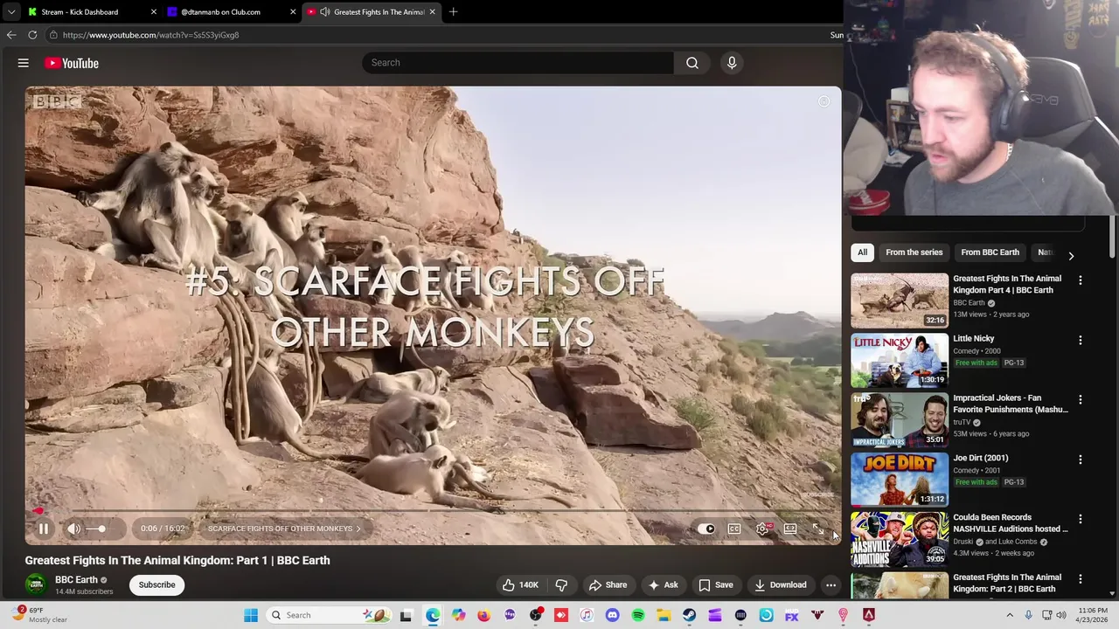Open Spotify from the taskbar
Viewport: 1119px width, 629px height.
pyautogui.click(x=638, y=615)
